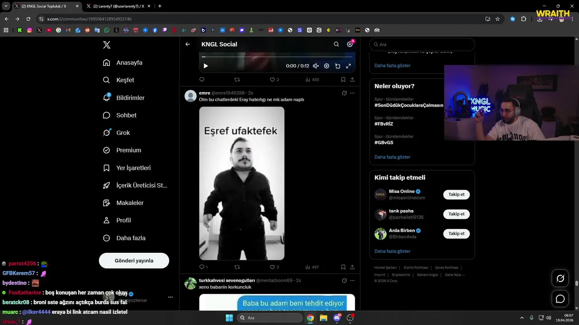Click Grok icon on turkkahvesi post
The width and height of the screenshot is (579, 325).
pyautogui.click(x=344, y=280)
